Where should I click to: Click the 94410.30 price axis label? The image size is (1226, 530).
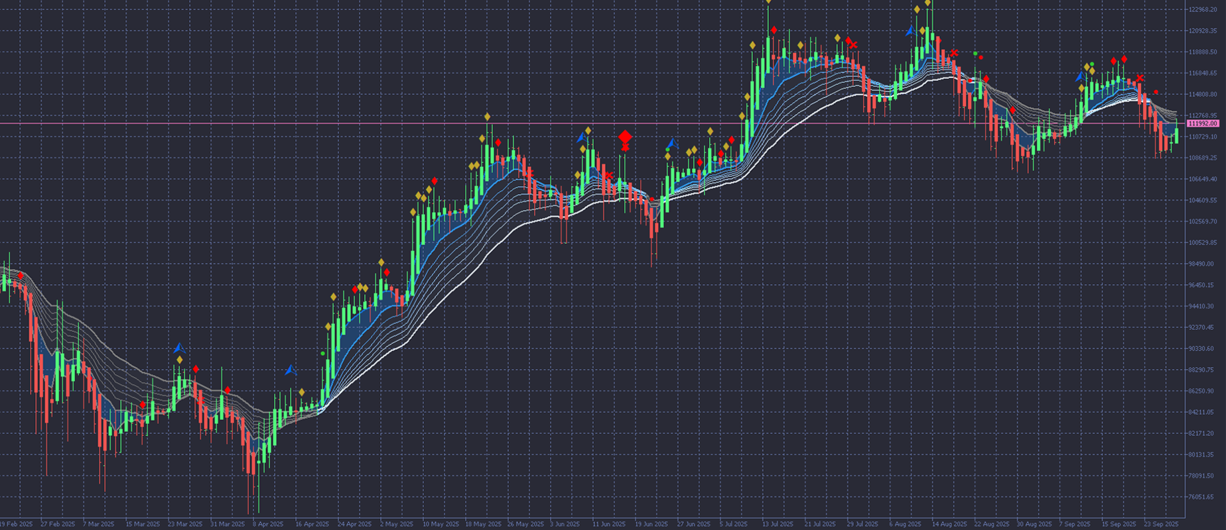(x=1201, y=306)
